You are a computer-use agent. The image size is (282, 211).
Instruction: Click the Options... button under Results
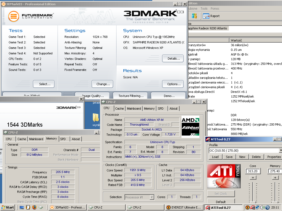173,84
